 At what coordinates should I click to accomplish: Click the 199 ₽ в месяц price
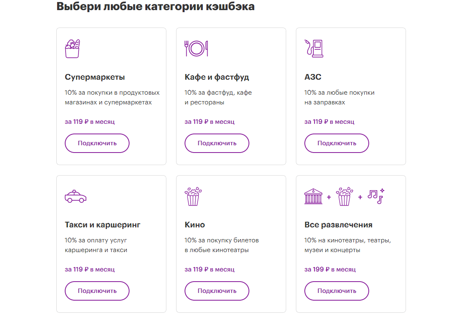click(x=330, y=269)
